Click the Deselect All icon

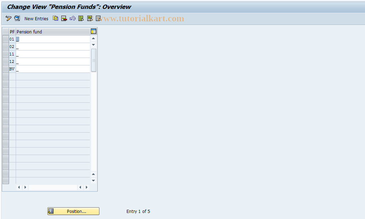tap(98, 18)
